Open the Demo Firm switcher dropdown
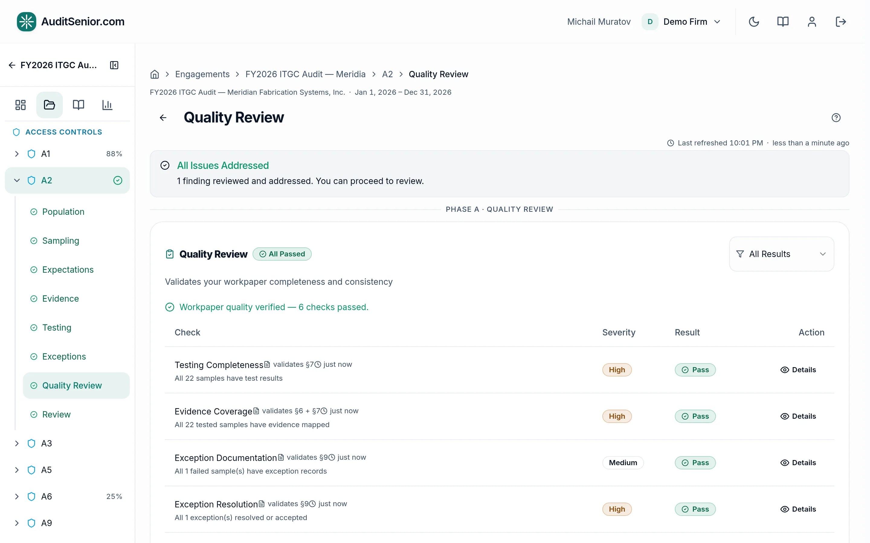Viewport: 870px width, 543px height. click(x=681, y=21)
